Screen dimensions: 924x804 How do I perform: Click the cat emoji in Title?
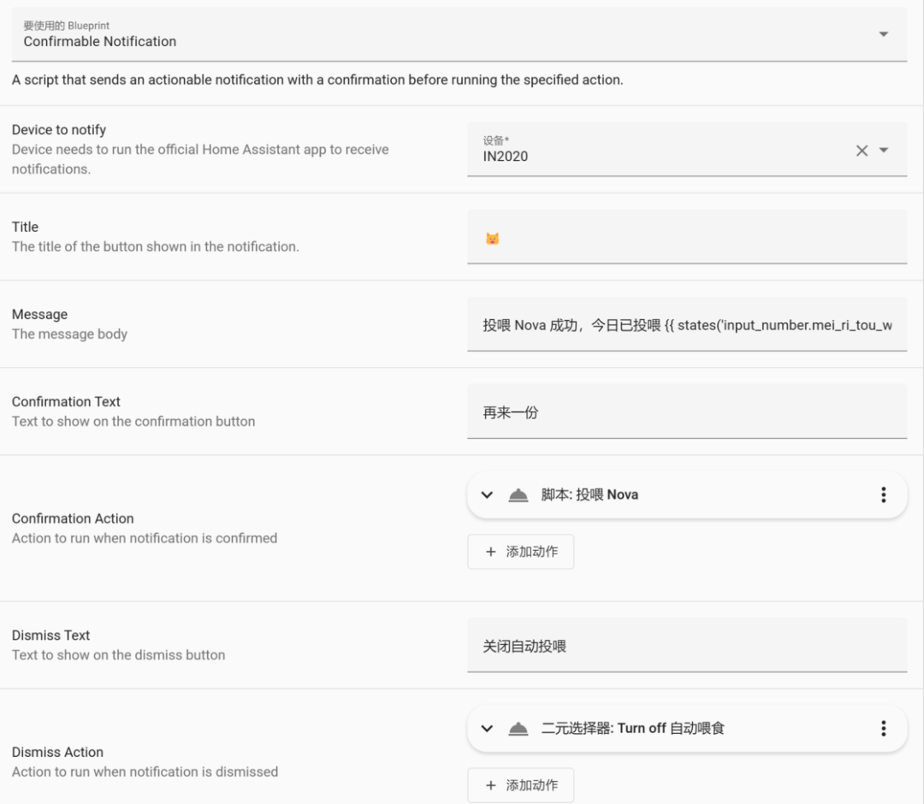click(x=492, y=239)
